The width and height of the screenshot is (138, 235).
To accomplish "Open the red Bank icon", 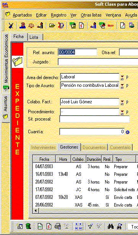I will 110,26.
